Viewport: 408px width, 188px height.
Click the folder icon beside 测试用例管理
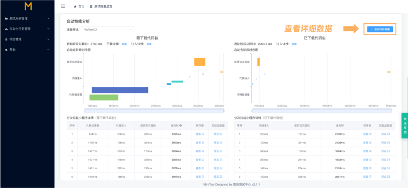coord(6,18)
